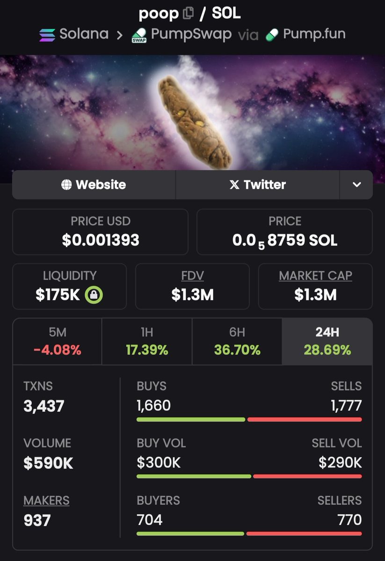Click the liquidity lock icon
The image size is (385, 561).
94,295
